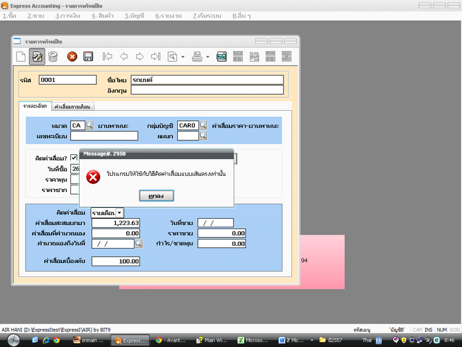Click the new record icon in toolbar
462x347 pixels.
pos(21,57)
